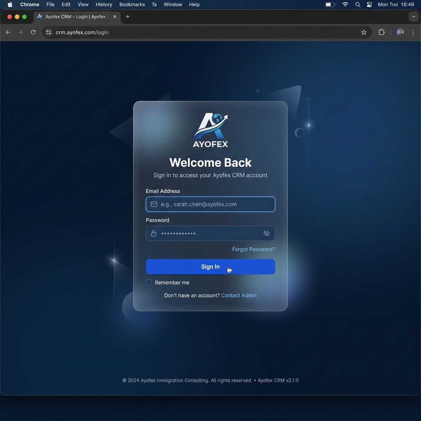Open Spotlight search in menu bar

358,5
